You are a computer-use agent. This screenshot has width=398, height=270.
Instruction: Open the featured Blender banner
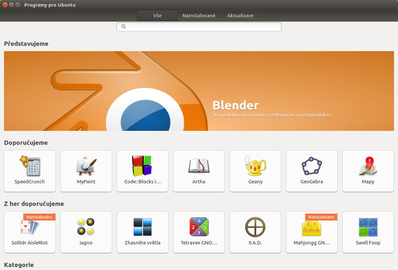[x=199, y=91]
